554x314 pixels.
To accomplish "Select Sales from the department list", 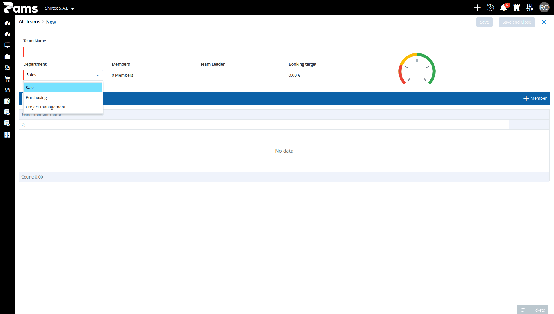I will pyautogui.click(x=63, y=88).
